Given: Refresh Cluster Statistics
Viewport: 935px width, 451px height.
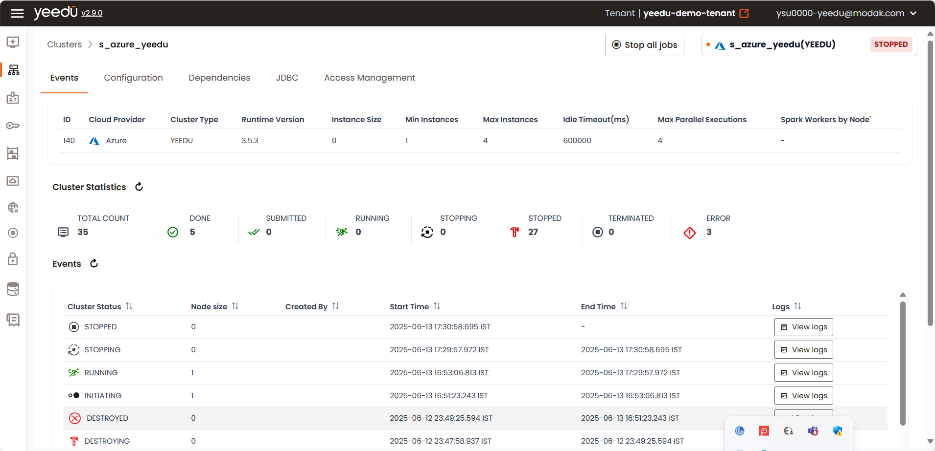Looking at the screenshot, I should click(x=139, y=187).
